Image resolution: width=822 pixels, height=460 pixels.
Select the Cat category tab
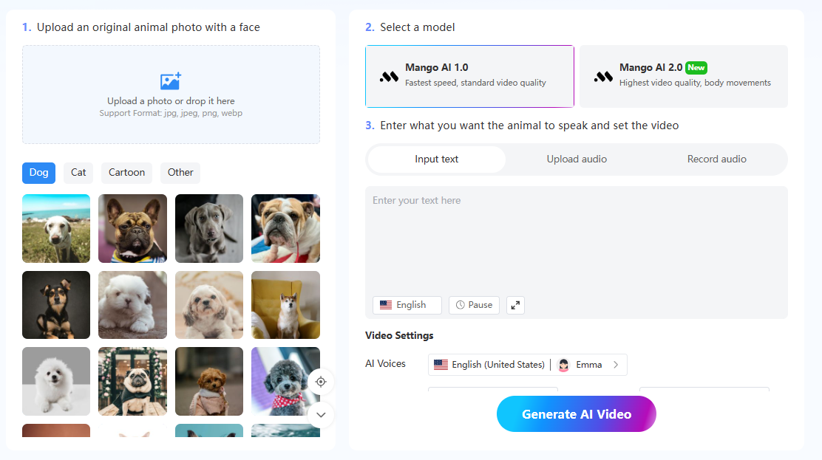78,173
